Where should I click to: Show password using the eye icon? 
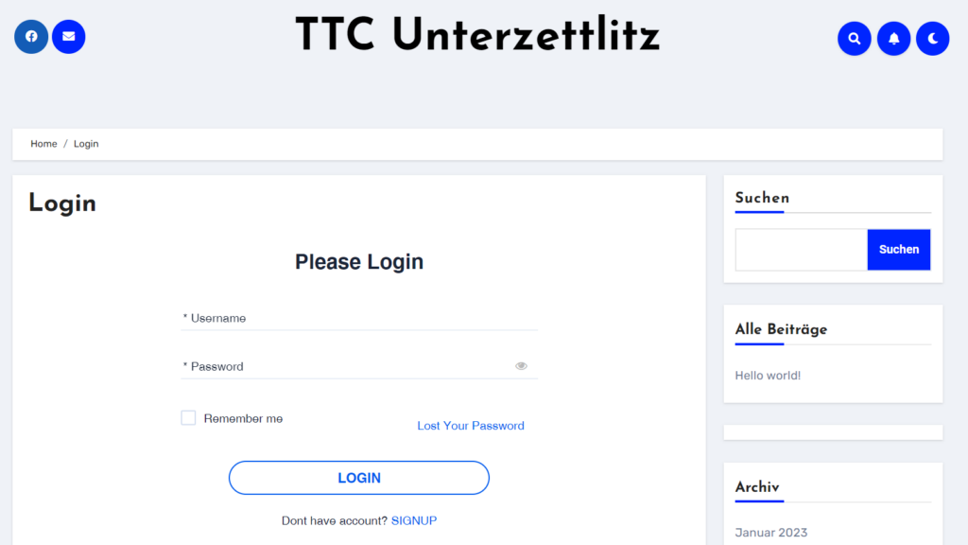pos(521,366)
